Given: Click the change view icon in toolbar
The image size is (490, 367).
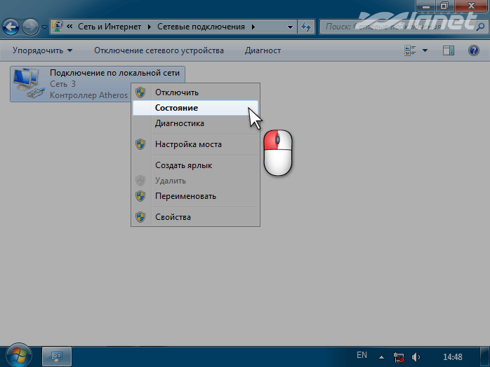Looking at the screenshot, I should 411,50.
